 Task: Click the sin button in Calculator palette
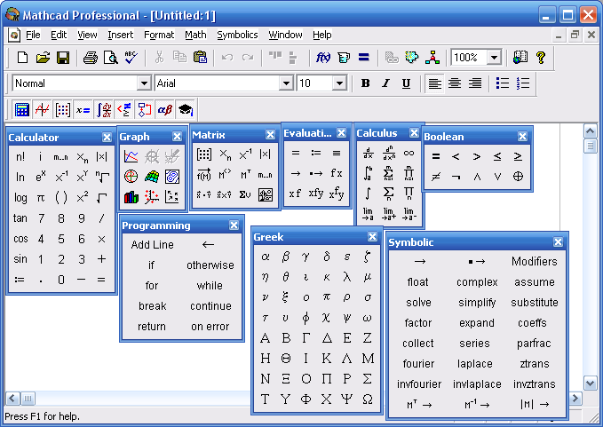click(x=20, y=259)
